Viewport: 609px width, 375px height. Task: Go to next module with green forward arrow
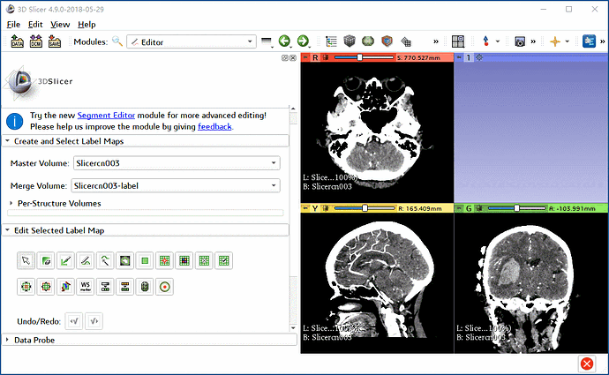tap(303, 41)
